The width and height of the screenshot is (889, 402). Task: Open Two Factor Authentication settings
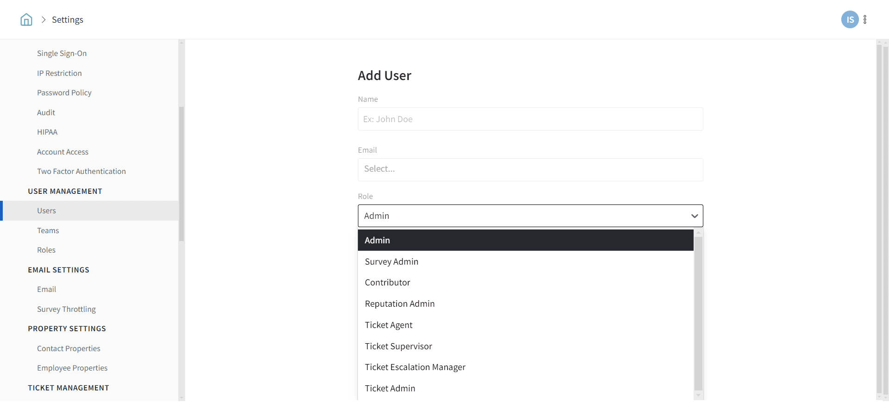pos(81,172)
